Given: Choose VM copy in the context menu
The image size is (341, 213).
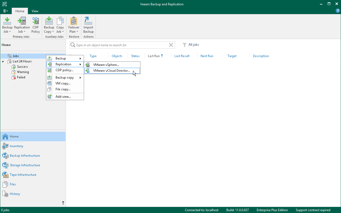Looking at the screenshot, I should (65, 83).
